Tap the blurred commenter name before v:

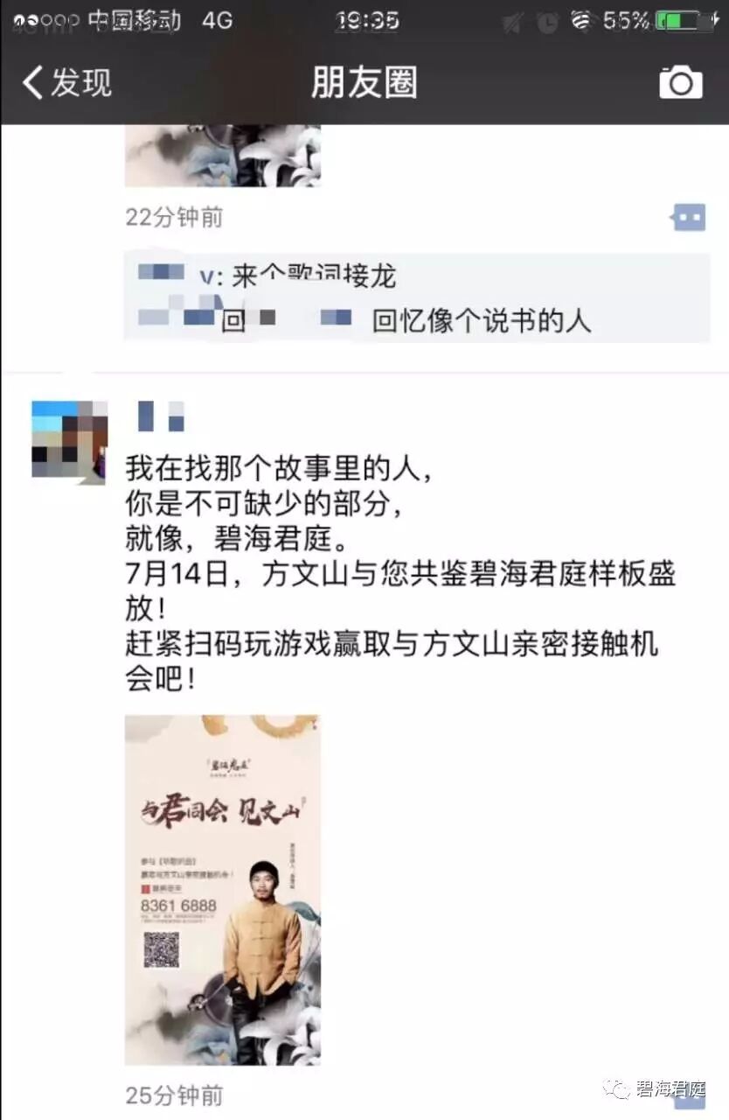pos(162,271)
